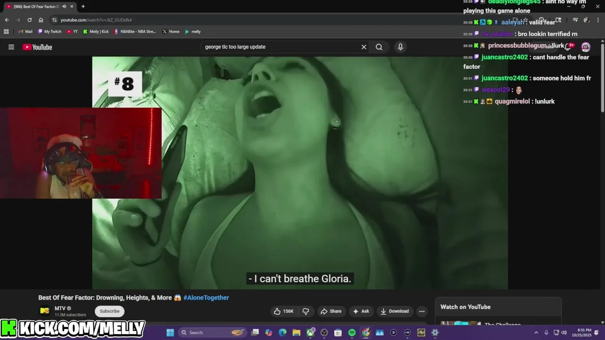Close the Fear Factor tab

pyautogui.click(x=72, y=7)
